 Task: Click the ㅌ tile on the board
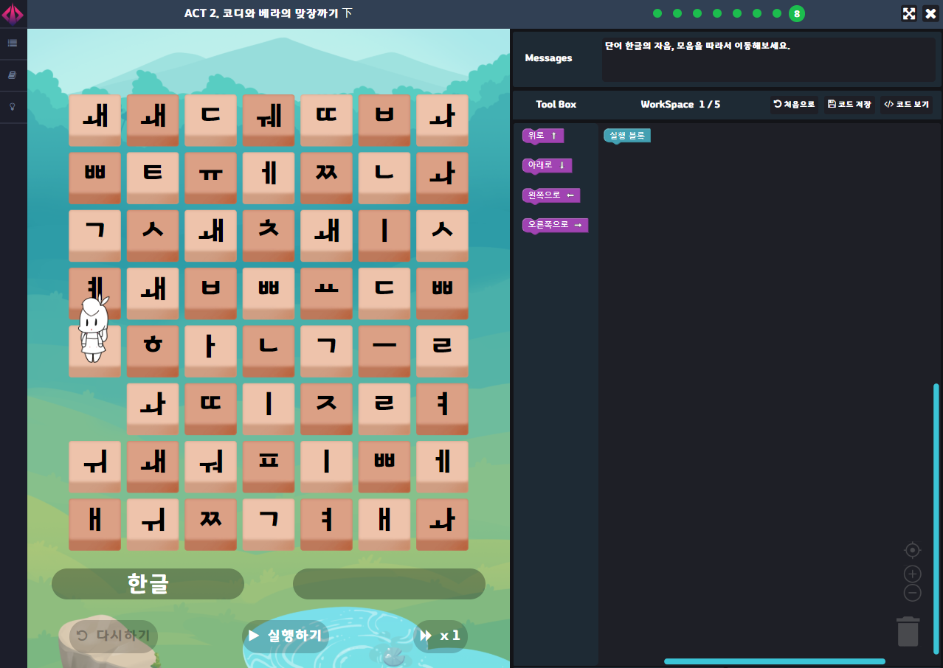(x=153, y=178)
